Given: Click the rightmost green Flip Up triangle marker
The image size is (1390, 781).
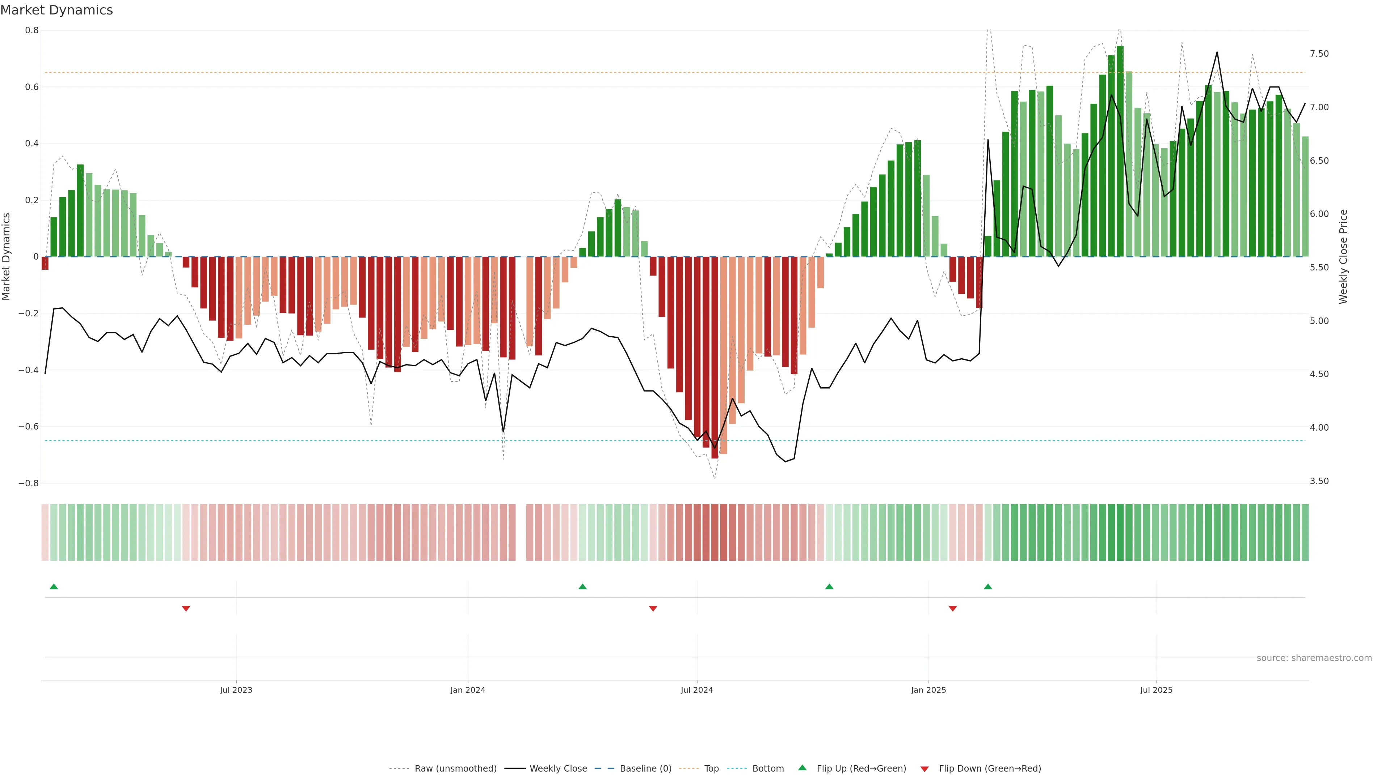Looking at the screenshot, I should pyautogui.click(x=987, y=586).
